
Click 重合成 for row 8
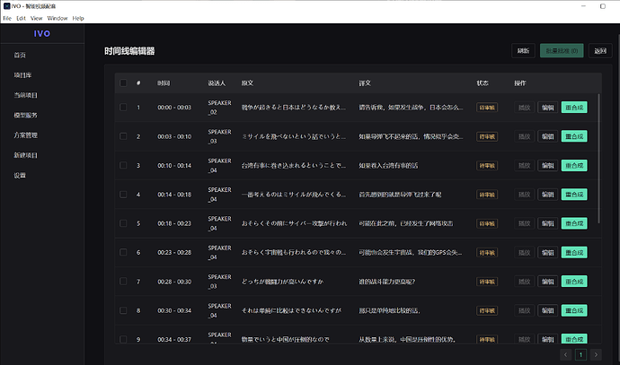574,310
